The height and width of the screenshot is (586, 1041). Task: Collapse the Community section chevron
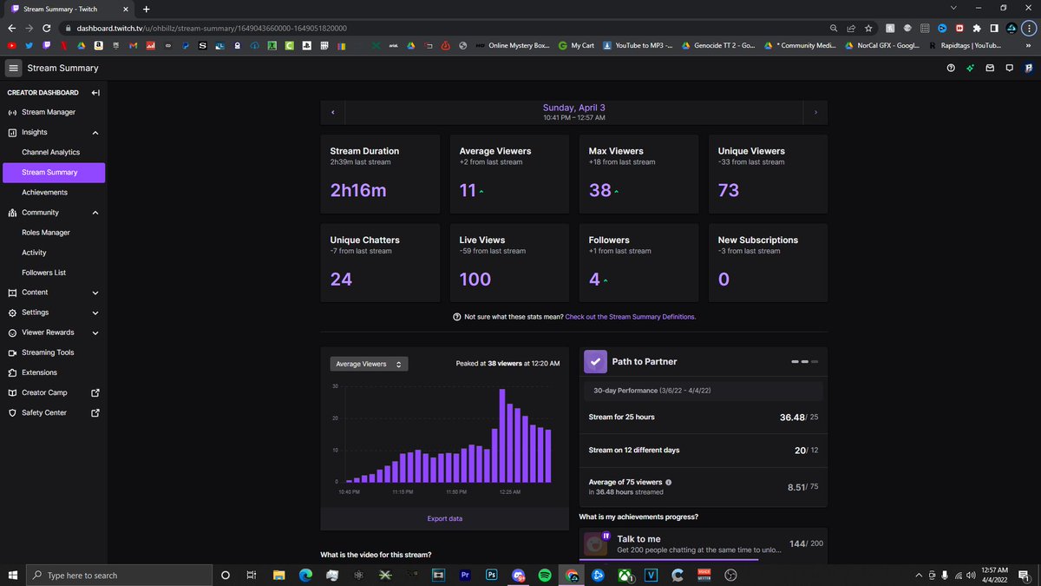click(x=95, y=213)
